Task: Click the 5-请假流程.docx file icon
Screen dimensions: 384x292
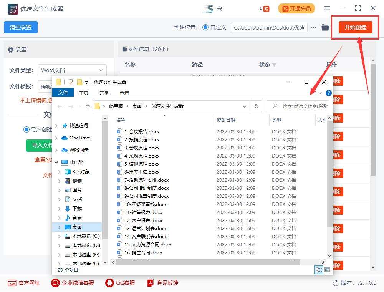Action: (119, 164)
